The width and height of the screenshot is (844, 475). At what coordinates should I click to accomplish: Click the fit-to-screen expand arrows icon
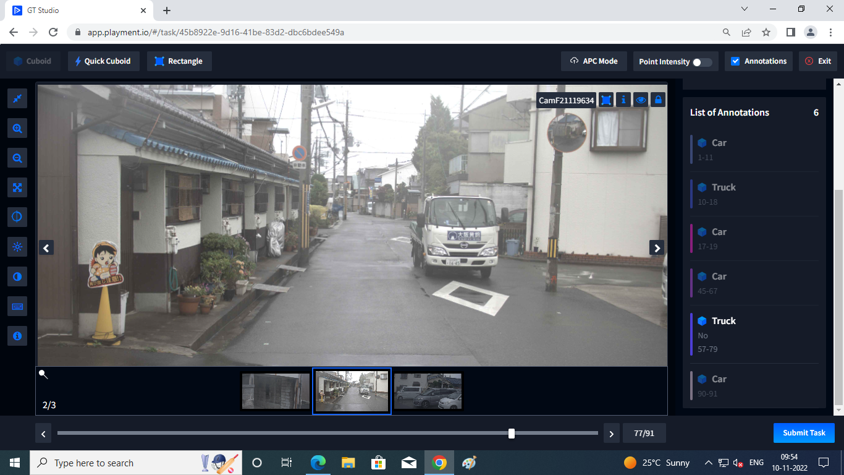click(x=17, y=187)
